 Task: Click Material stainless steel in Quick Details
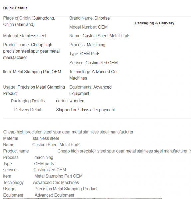(x=25, y=36)
